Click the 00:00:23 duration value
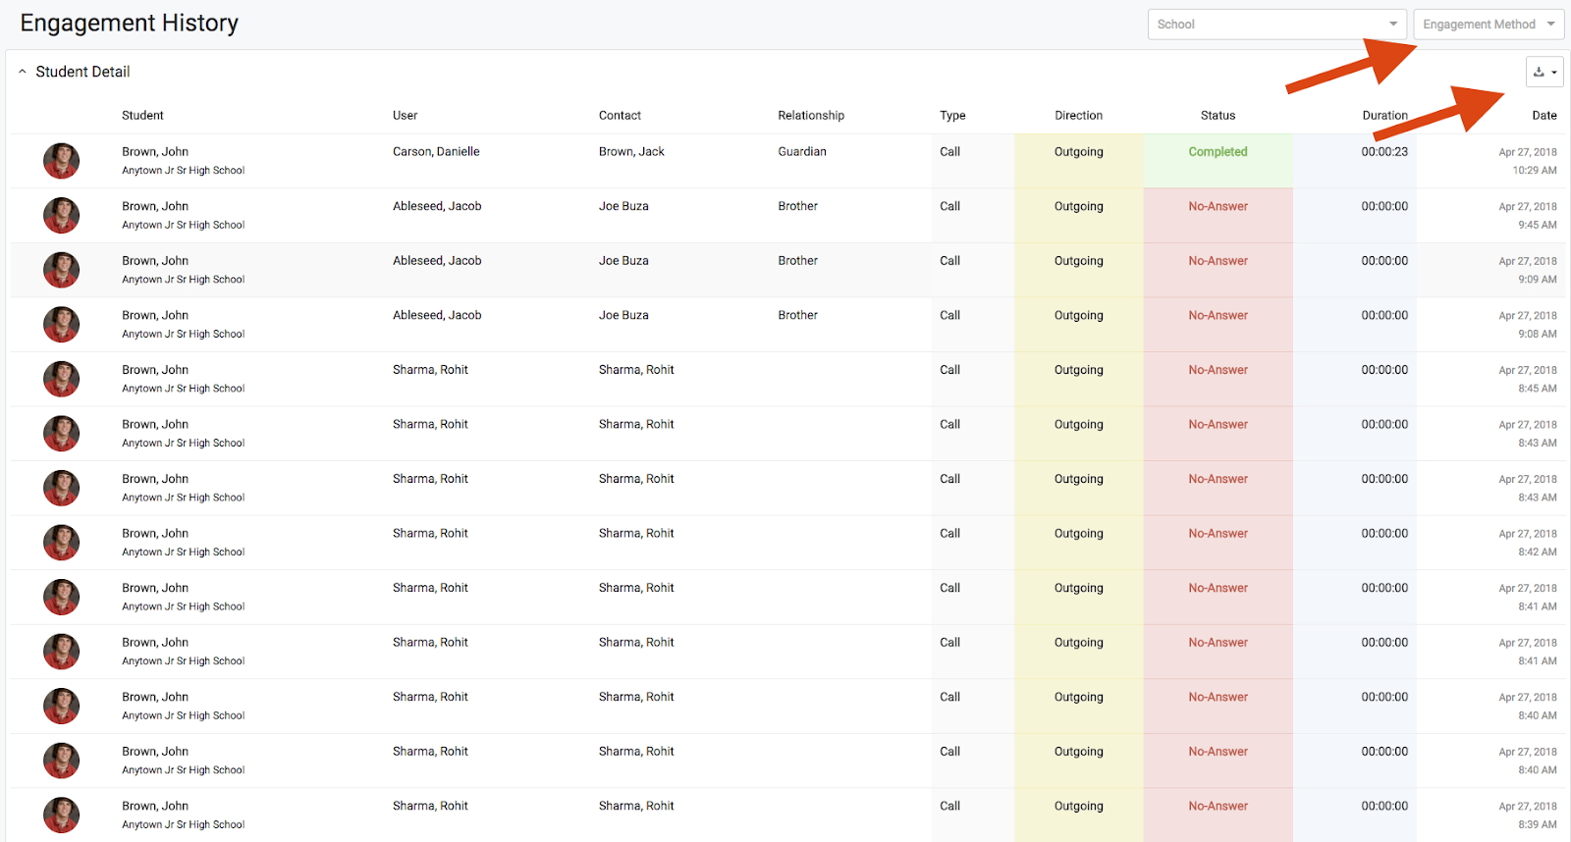The image size is (1571, 842). pos(1384,151)
